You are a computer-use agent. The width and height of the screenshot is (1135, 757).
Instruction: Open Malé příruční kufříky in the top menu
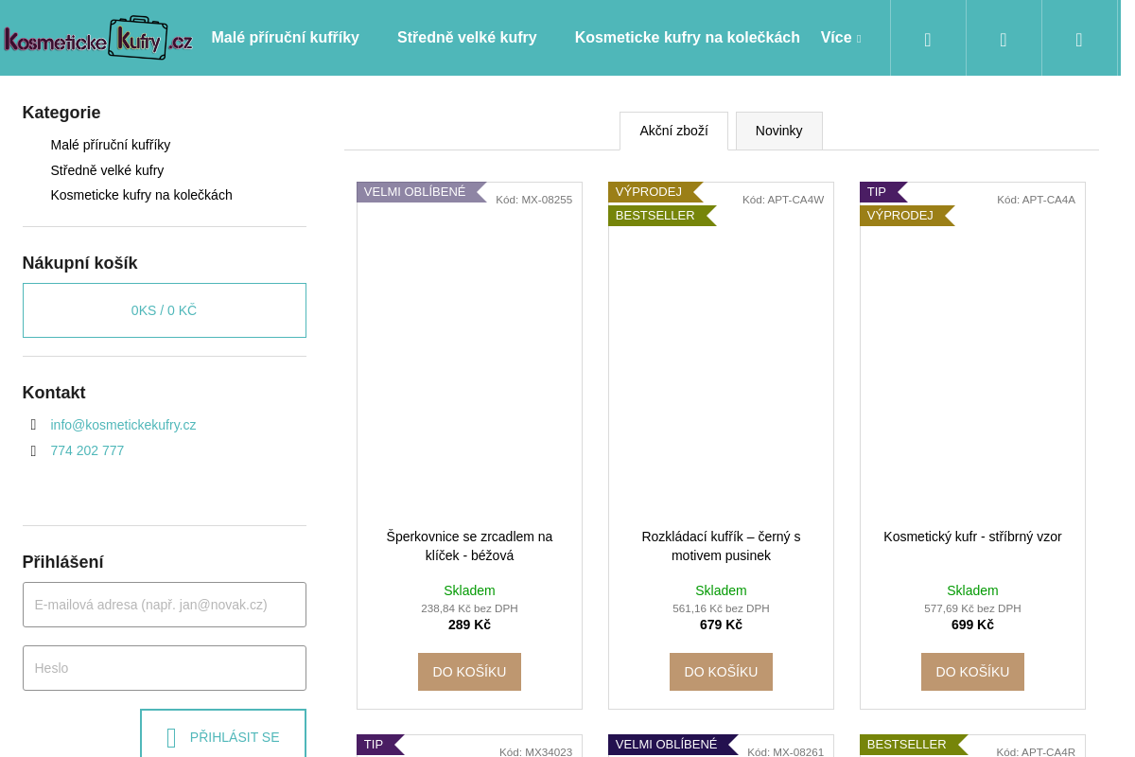(x=285, y=38)
